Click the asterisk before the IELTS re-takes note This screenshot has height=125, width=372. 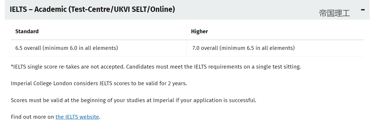[12, 66]
